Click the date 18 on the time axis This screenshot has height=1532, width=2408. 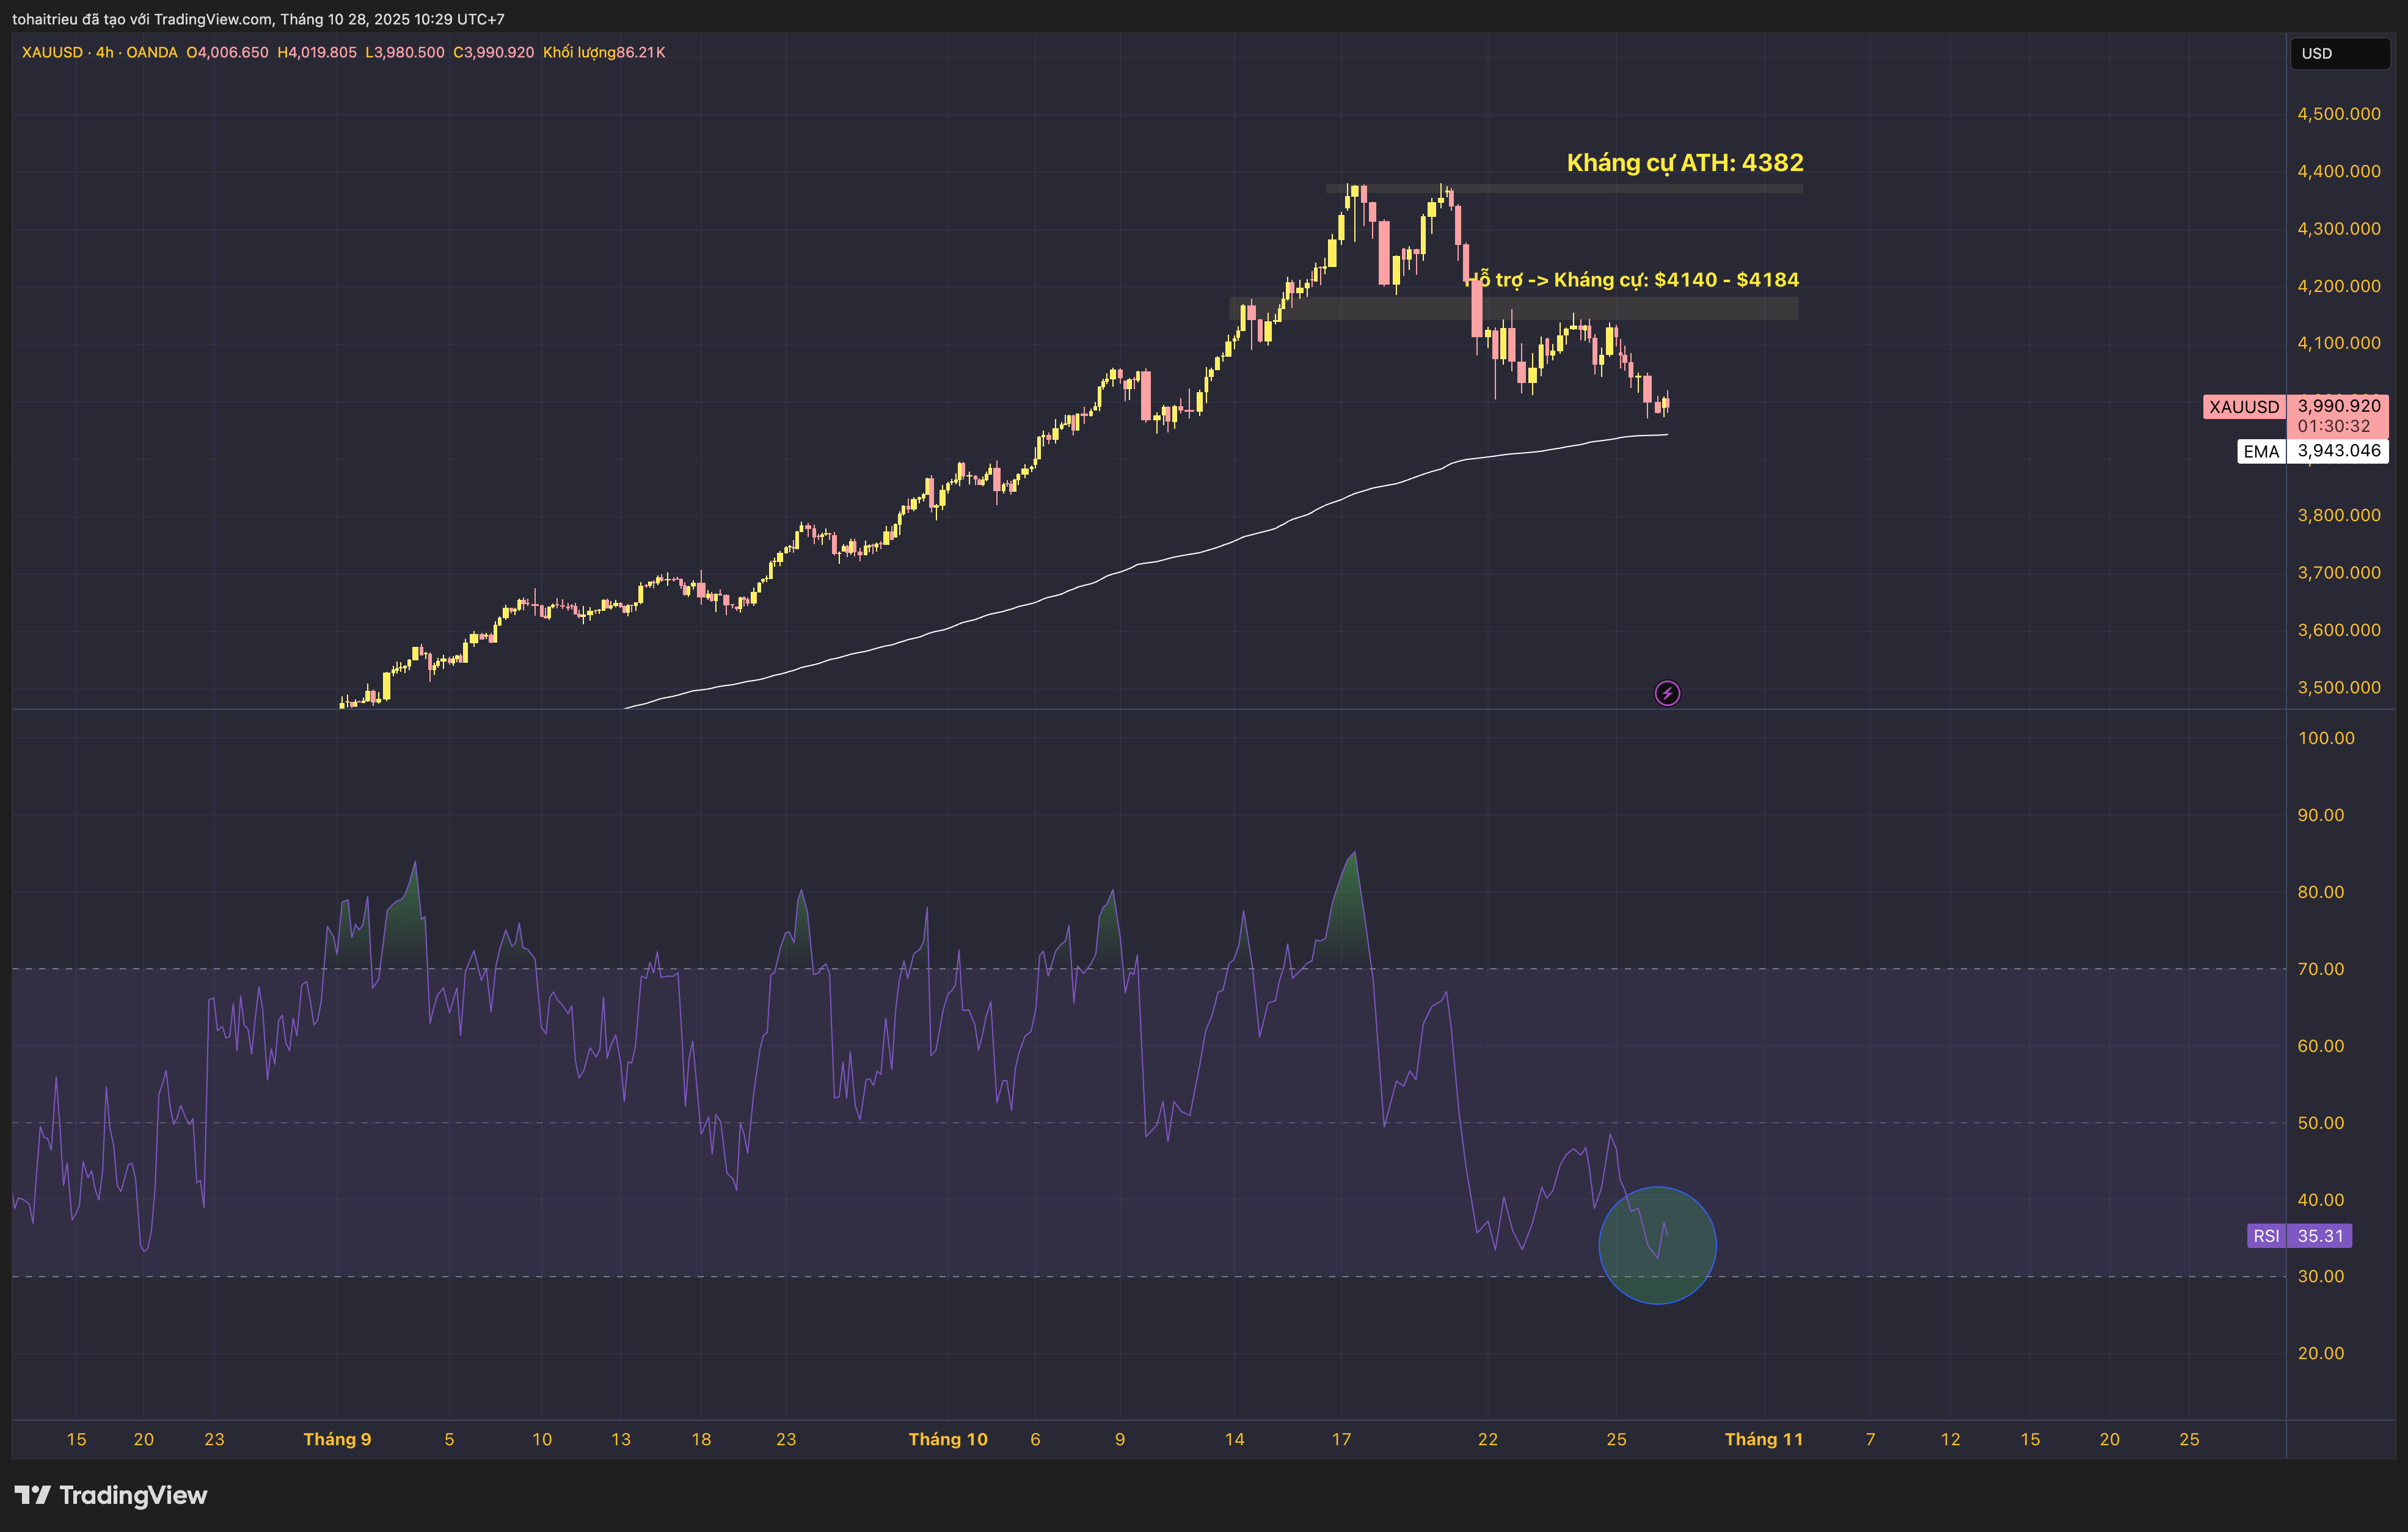[x=701, y=1439]
